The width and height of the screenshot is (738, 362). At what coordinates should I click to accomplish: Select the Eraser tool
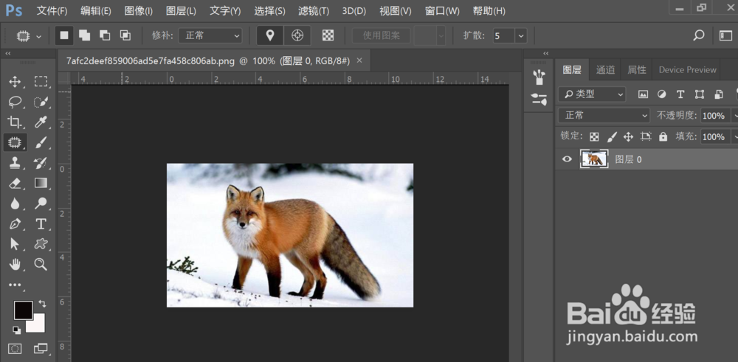click(x=15, y=183)
